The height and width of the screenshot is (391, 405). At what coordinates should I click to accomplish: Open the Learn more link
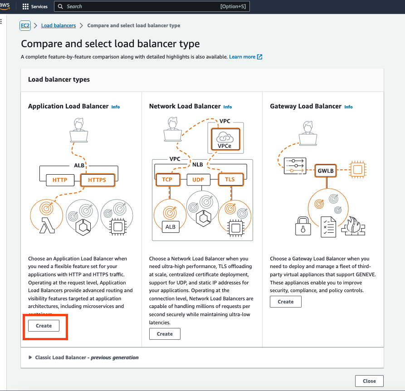242,57
